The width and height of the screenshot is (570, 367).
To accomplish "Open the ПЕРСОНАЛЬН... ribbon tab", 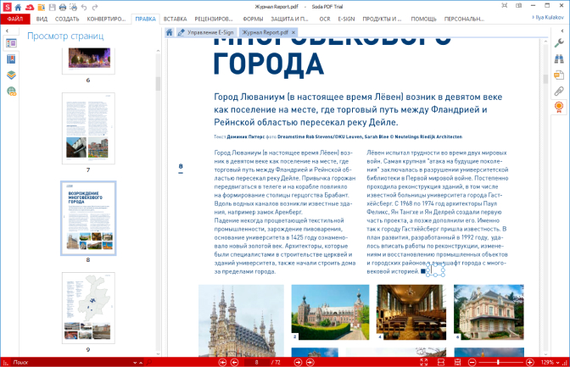I will point(464,19).
